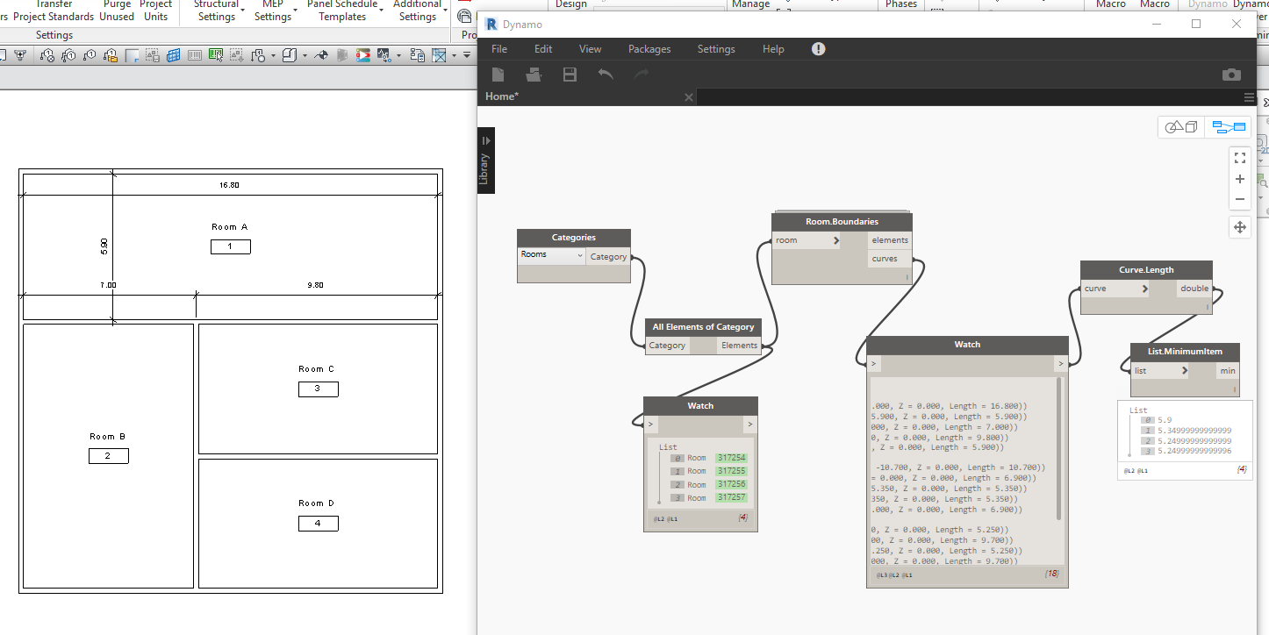Open the Settings menu in Dynamo
Screen dimensions: 1269x635
click(x=716, y=49)
